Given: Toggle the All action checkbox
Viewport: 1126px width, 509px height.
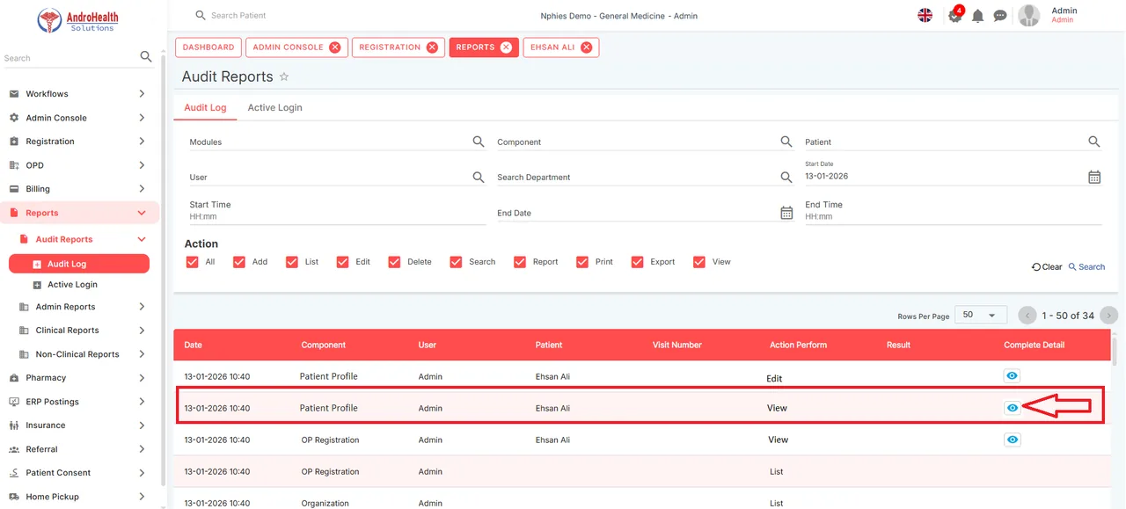Looking at the screenshot, I should click(x=193, y=262).
